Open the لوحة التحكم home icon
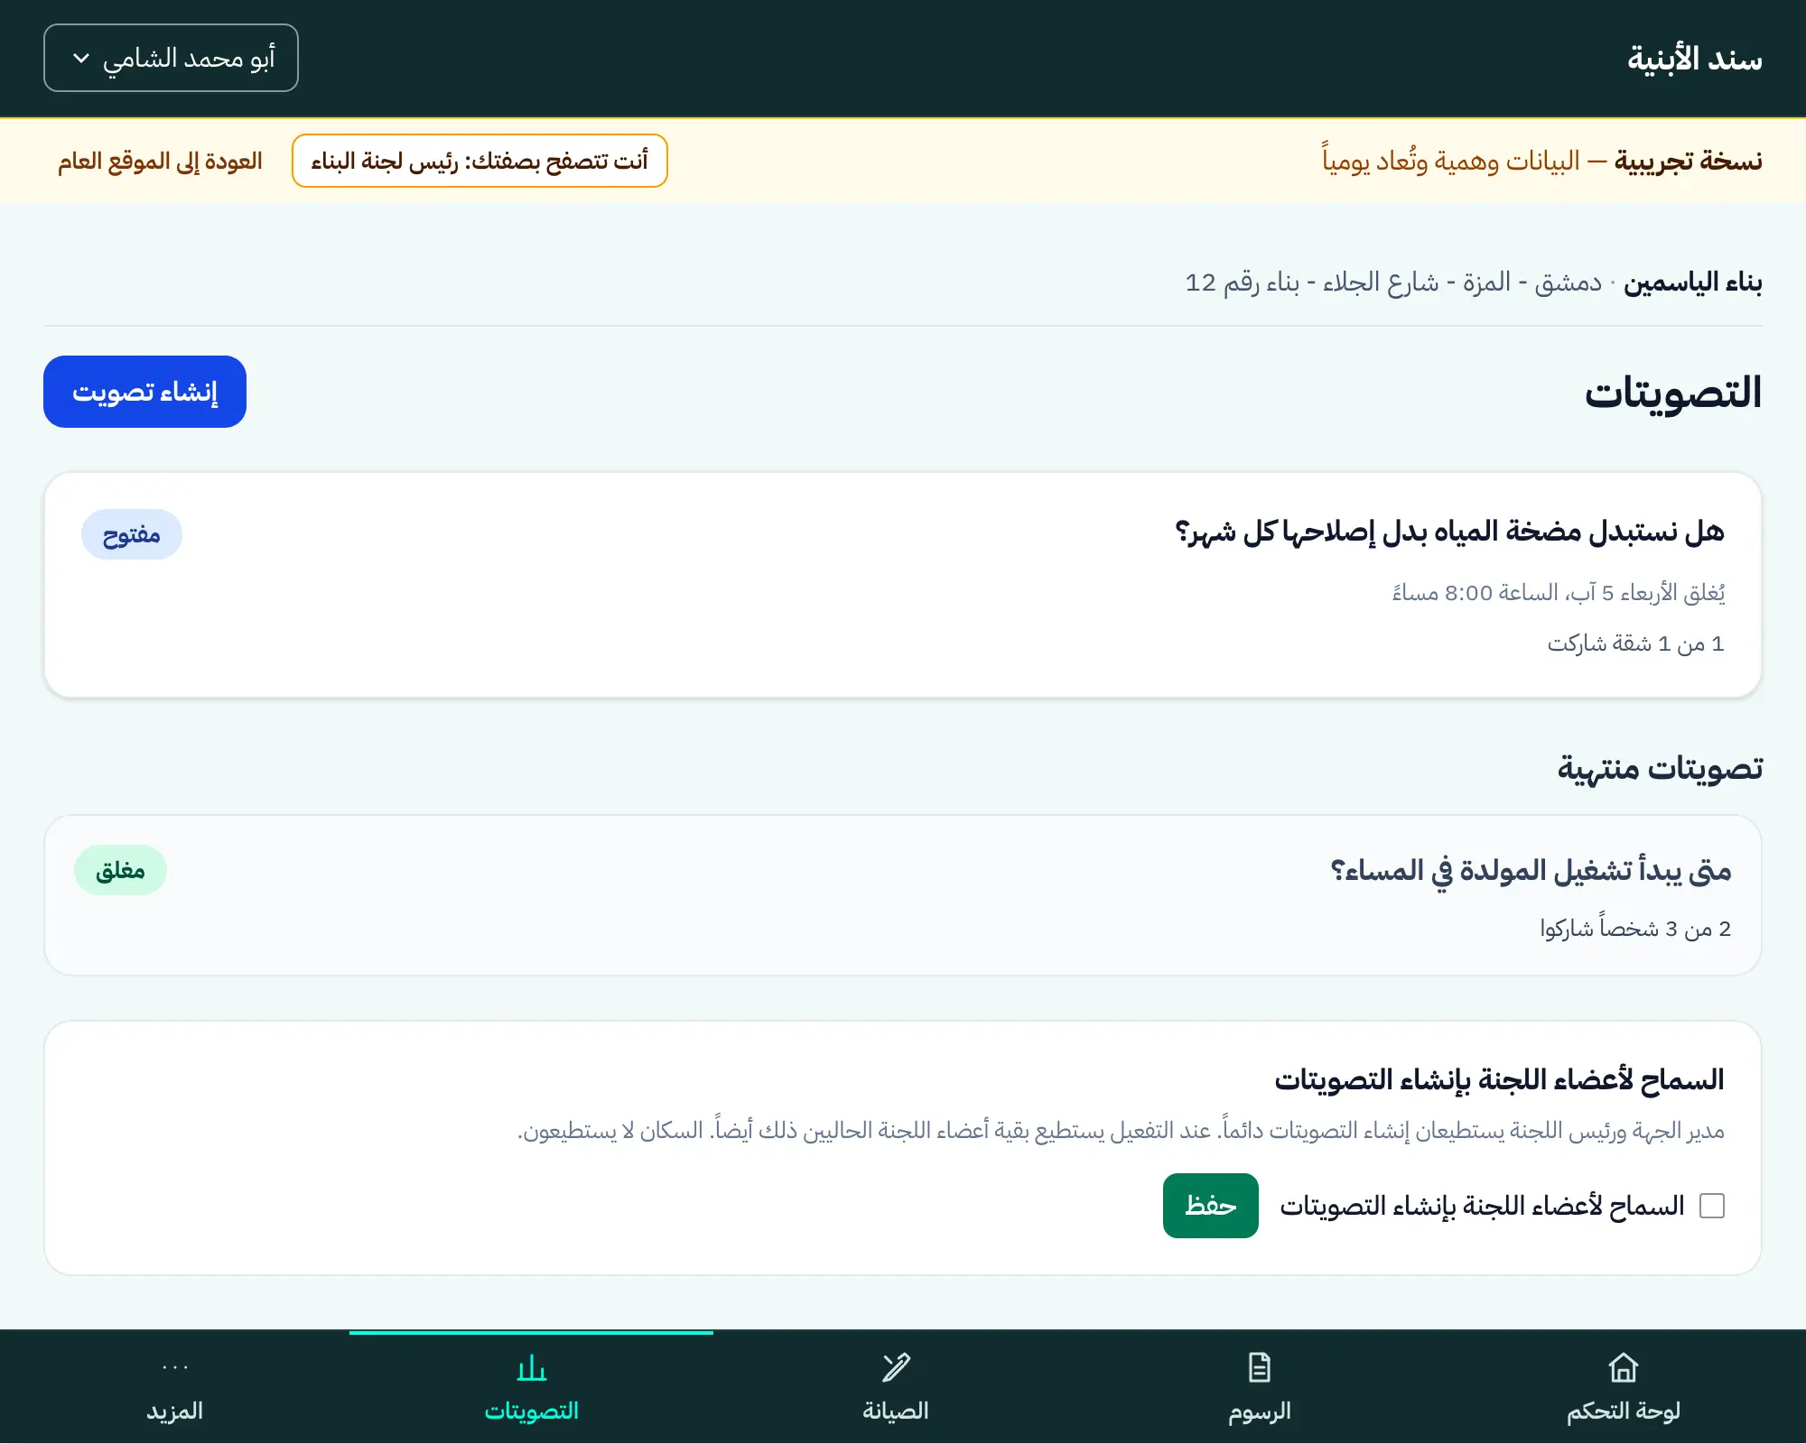The height and width of the screenshot is (1444, 1806). click(x=1623, y=1368)
